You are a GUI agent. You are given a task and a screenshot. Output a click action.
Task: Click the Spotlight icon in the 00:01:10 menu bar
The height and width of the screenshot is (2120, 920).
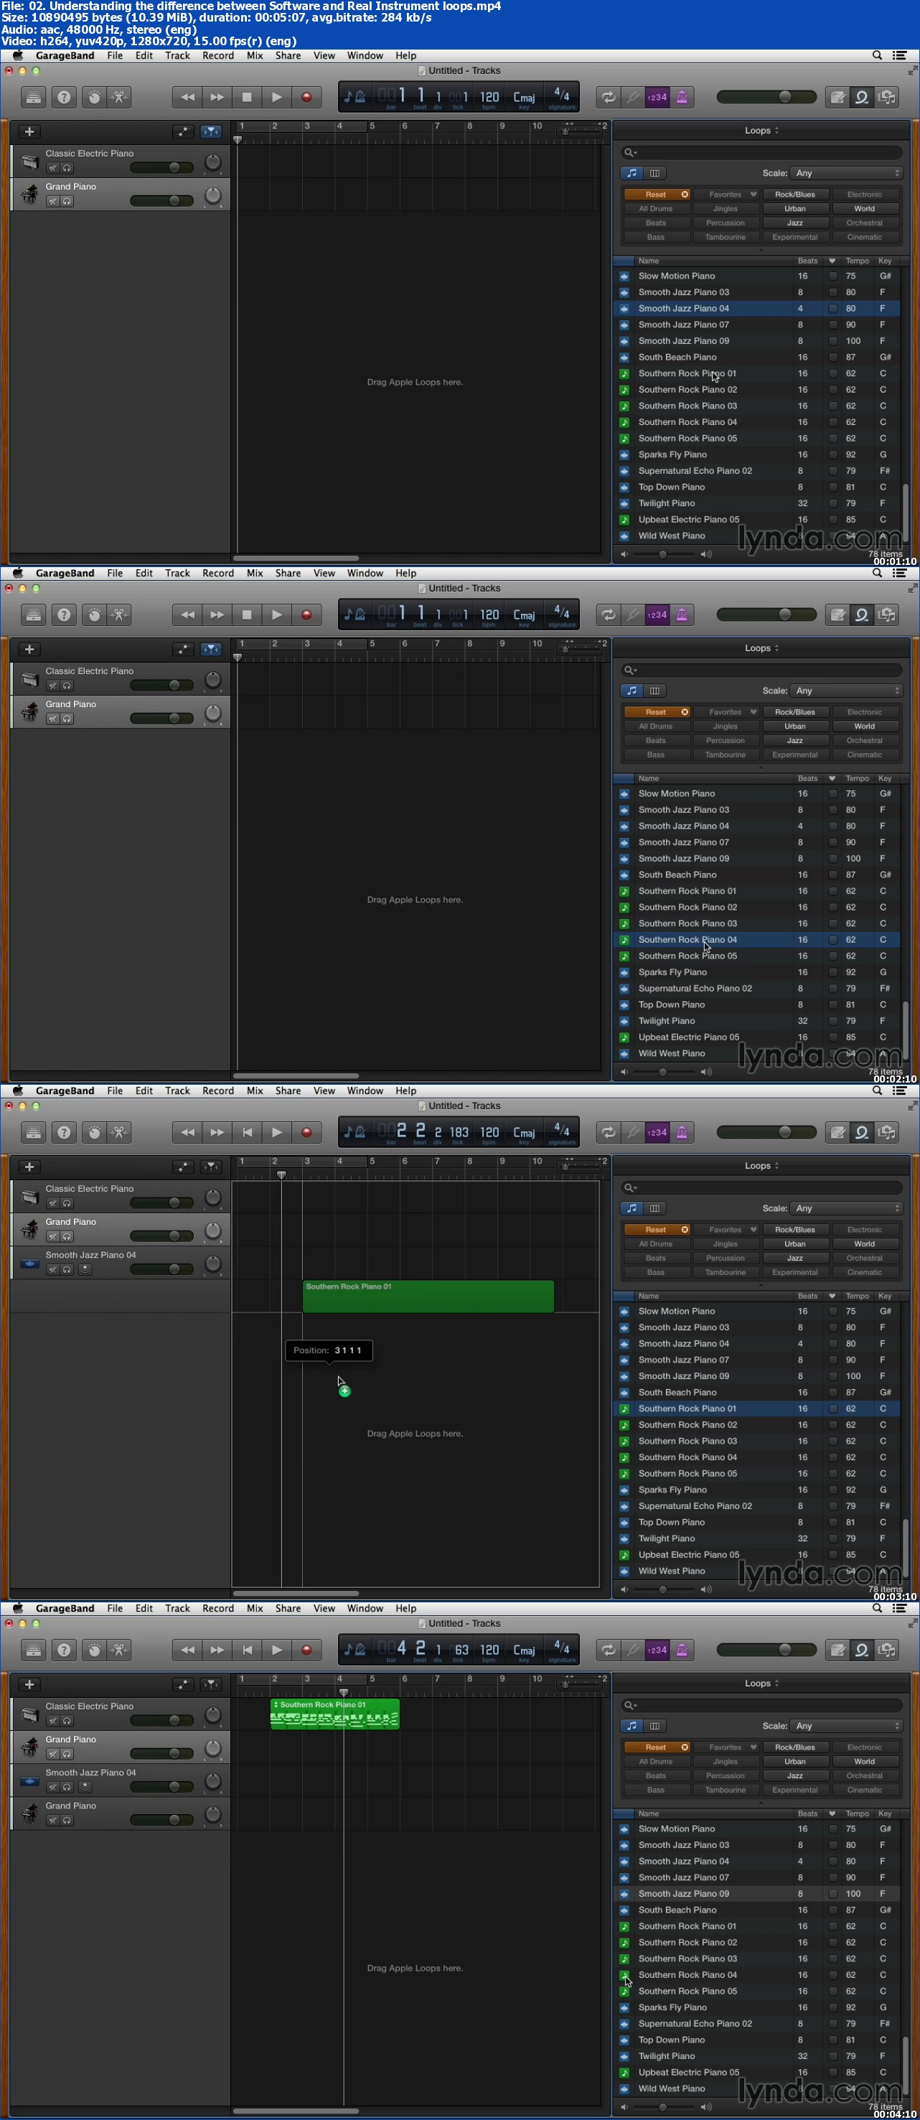[x=877, y=56]
